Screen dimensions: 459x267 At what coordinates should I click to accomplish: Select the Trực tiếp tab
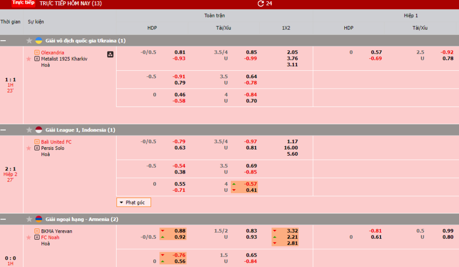pos(23,3)
